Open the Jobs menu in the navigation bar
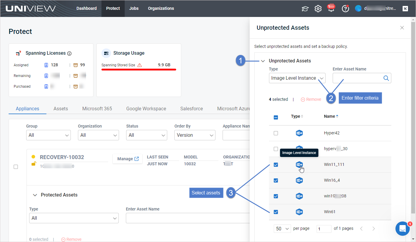This screenshot has height=242, width=416. [x=134, y=8]
